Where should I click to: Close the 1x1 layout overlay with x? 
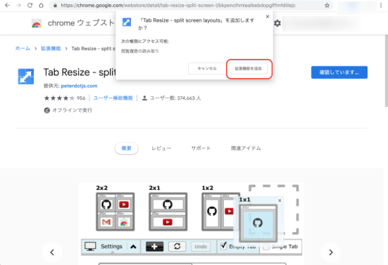tap(280, 200)
